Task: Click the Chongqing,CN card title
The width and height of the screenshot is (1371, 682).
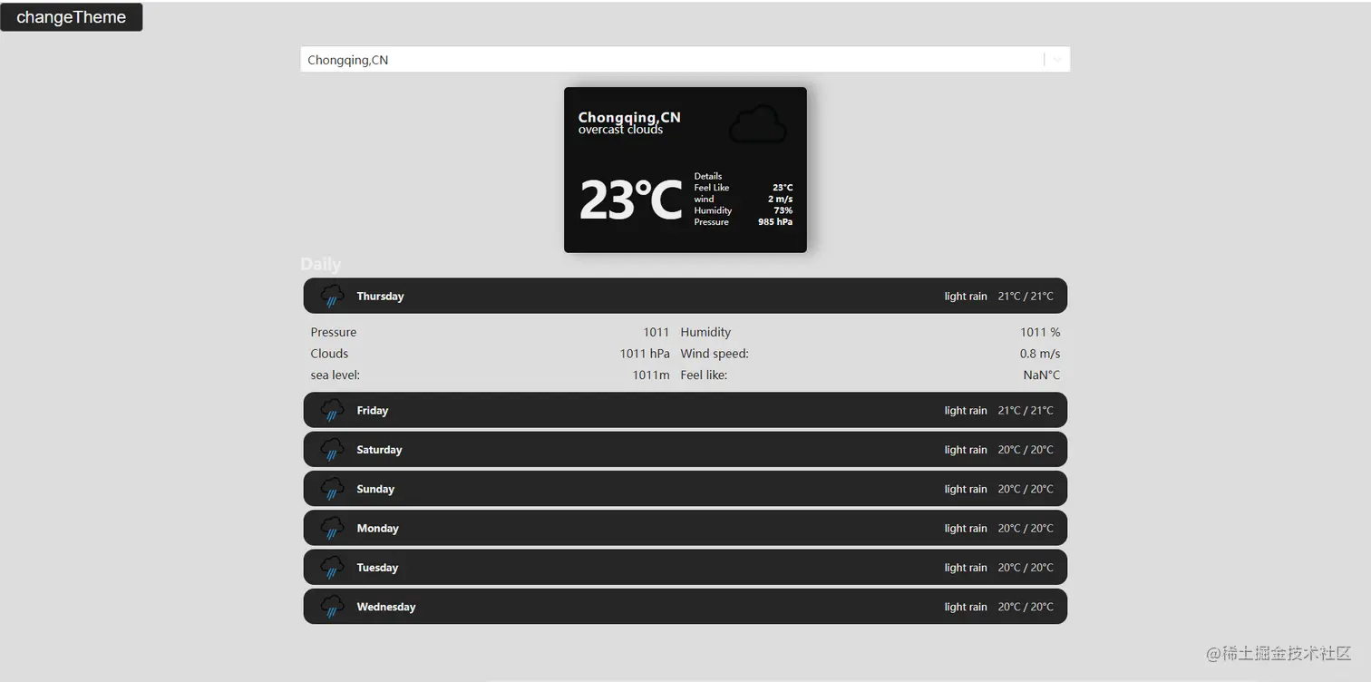Action: (629, 117)
